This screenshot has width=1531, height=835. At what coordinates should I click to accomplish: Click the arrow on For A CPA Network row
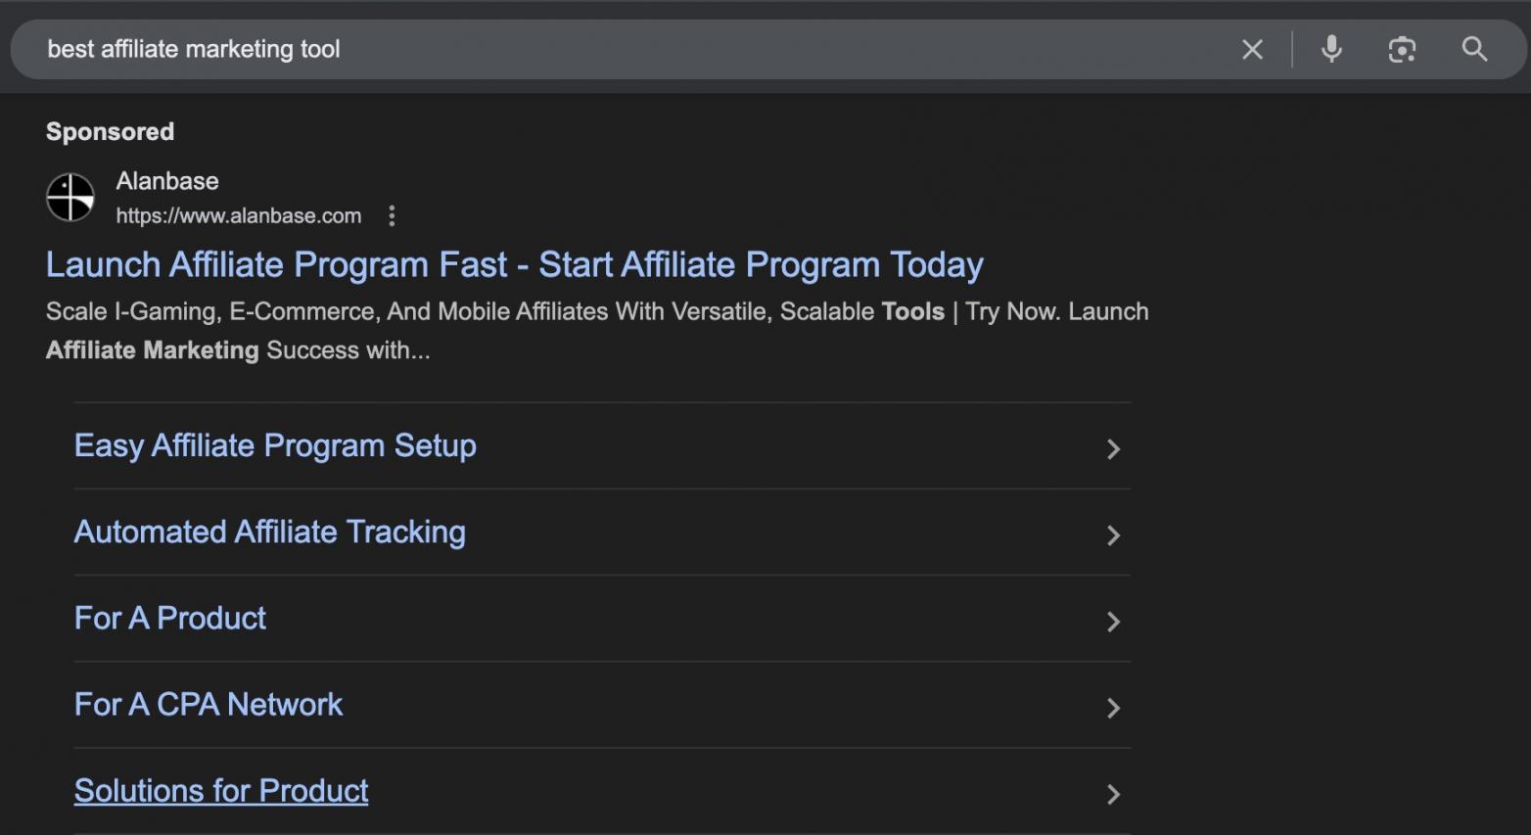(x=1113, y=708)
